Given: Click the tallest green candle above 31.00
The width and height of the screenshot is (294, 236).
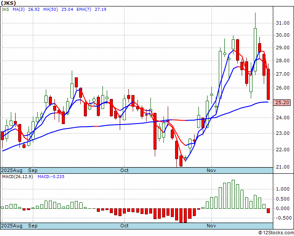Looking at the screenshot, I should pyautogui.click(x=255, y=50).
